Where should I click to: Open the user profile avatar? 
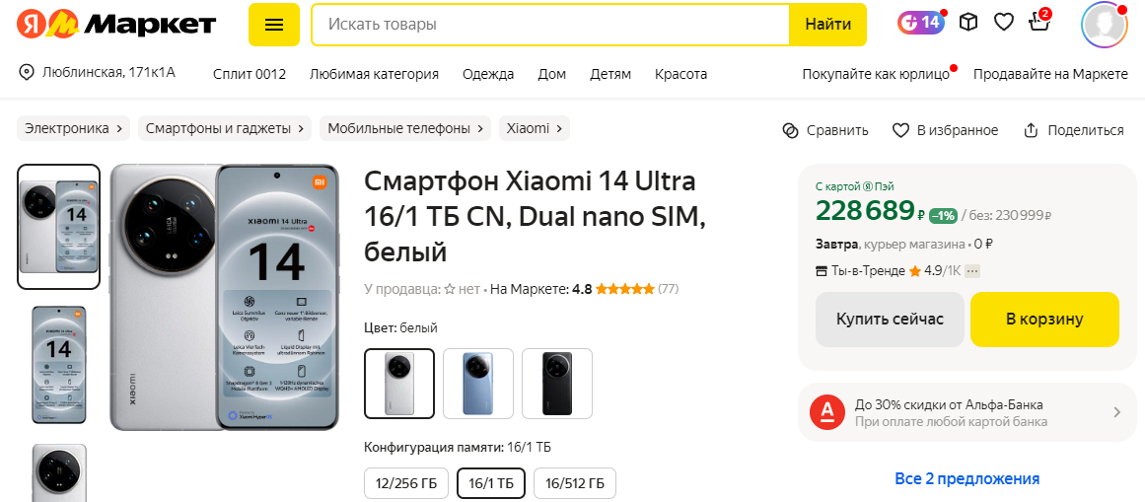tap(1105, 24)
